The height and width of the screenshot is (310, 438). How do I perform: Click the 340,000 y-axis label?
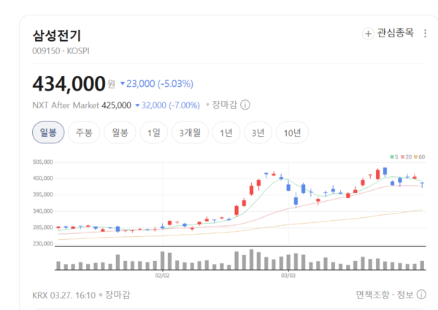[43, 211]
